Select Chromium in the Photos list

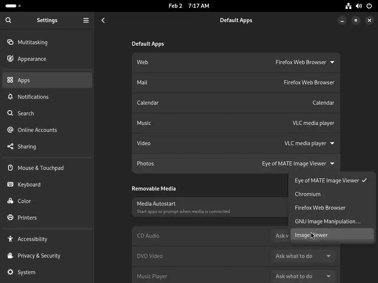(307, 194)
